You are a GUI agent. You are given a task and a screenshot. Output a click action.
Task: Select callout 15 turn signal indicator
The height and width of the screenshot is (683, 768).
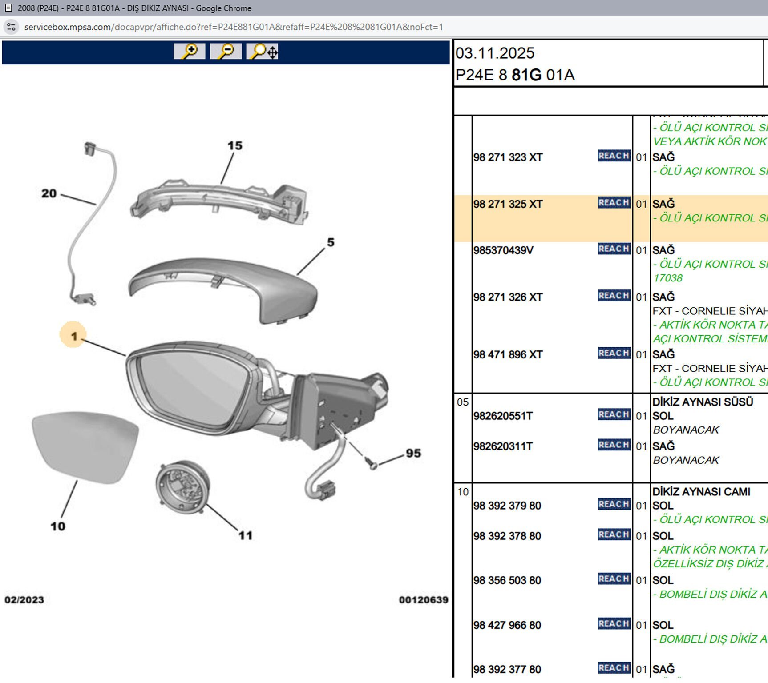pos(234,145)
